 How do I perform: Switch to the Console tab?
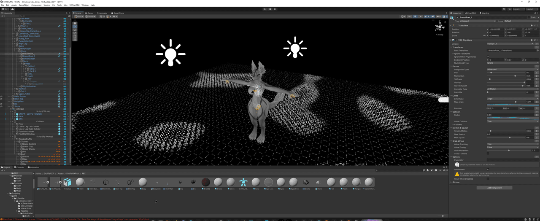[x=20, y=167]
